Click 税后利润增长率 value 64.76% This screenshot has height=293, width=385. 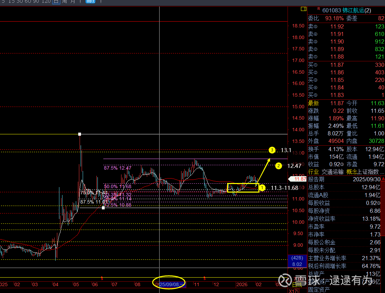[371, 266]
